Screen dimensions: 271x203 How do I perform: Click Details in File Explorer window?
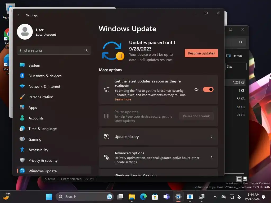click(x=234, y=56)
